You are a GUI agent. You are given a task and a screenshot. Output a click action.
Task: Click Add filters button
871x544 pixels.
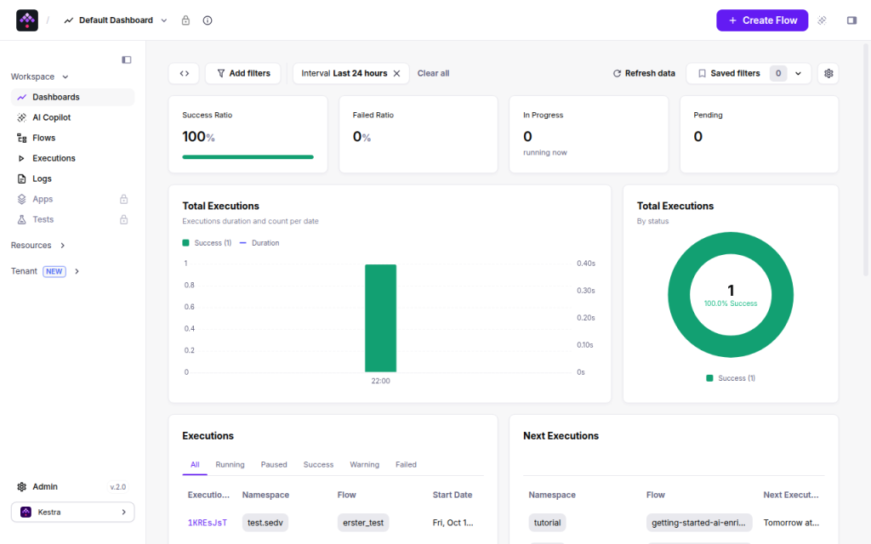tap(242, 73)
